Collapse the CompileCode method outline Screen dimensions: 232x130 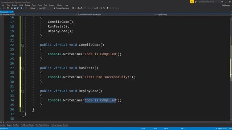[x=22, y=45]
